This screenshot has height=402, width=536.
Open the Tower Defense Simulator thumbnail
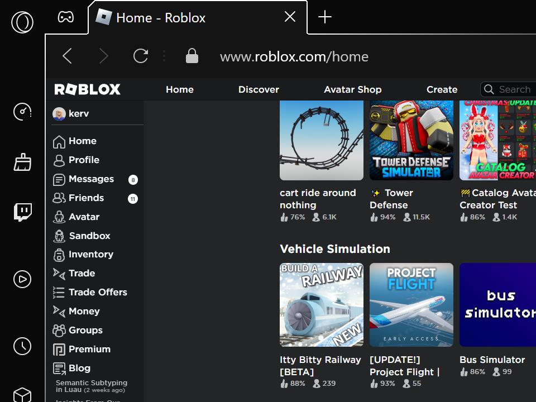(x=411, y=140)
